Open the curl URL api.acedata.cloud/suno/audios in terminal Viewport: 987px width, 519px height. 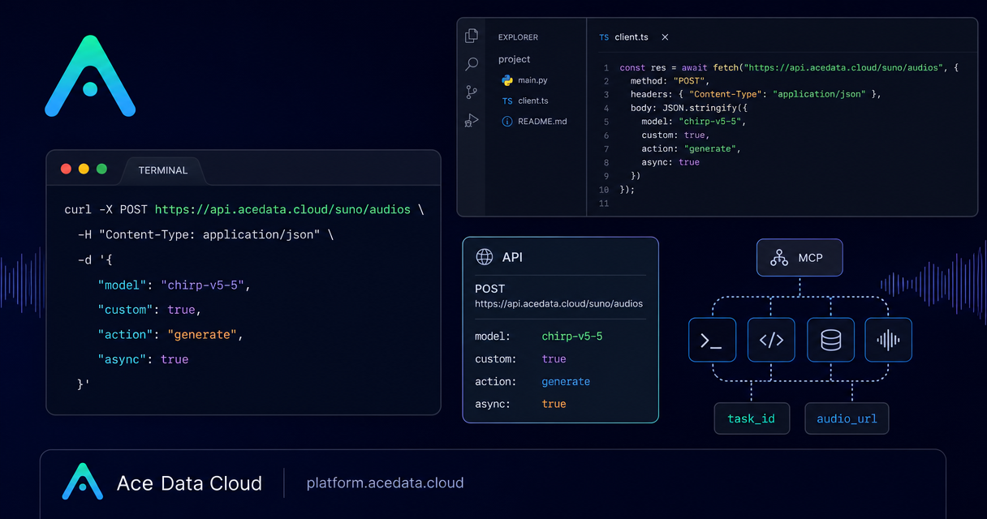(282, 209)
